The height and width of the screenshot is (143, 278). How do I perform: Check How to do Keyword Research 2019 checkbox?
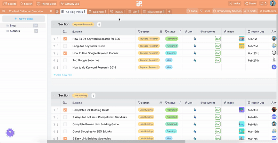pos(65,67)
